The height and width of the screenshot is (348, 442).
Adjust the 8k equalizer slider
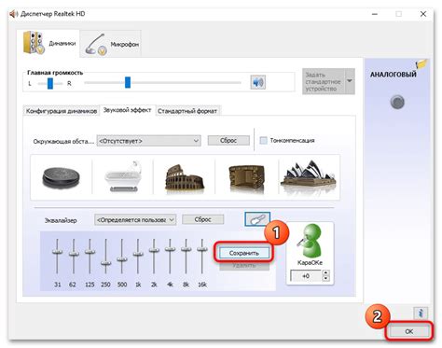coord(186,249)
